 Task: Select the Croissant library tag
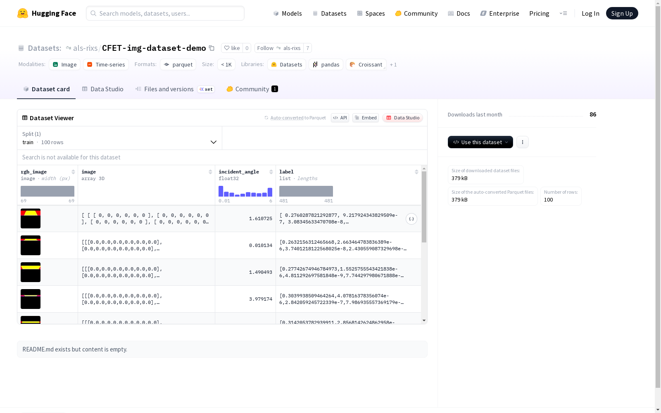(366, 64)
